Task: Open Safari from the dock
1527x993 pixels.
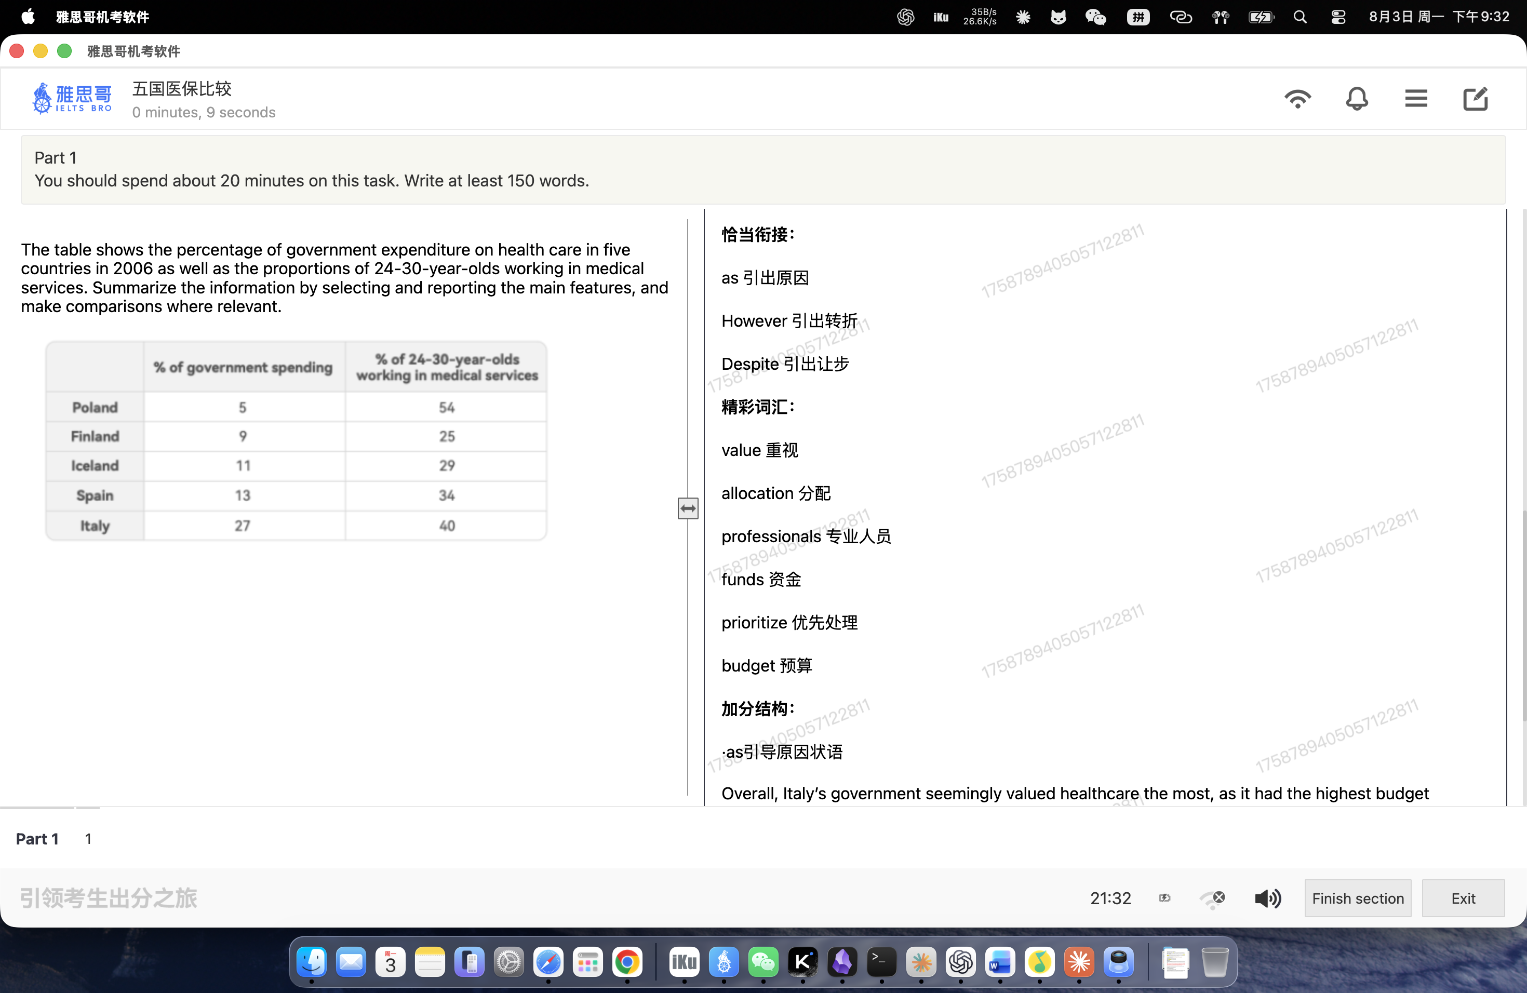Action: pyautogui.click(x=548, y=961)
